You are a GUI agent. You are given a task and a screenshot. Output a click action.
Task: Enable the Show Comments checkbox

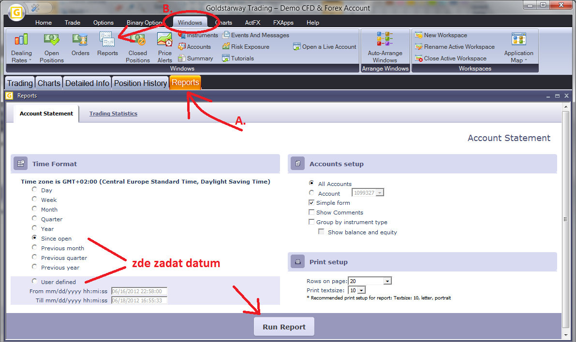(311, 212)
